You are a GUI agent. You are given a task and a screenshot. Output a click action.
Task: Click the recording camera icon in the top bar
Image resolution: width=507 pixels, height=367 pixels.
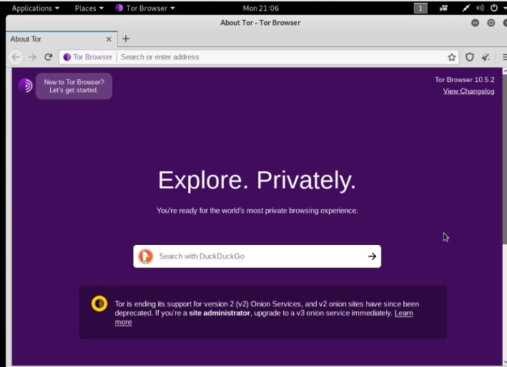point(443,8)
